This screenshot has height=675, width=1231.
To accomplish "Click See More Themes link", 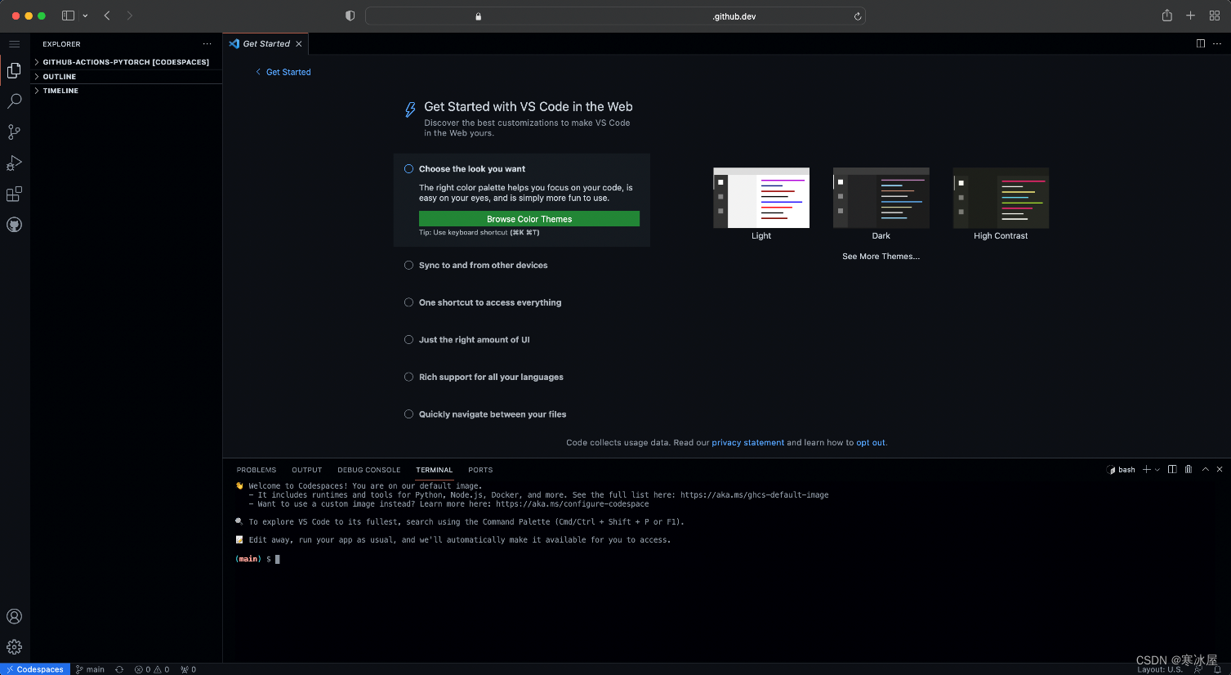I will click(881, 257).
